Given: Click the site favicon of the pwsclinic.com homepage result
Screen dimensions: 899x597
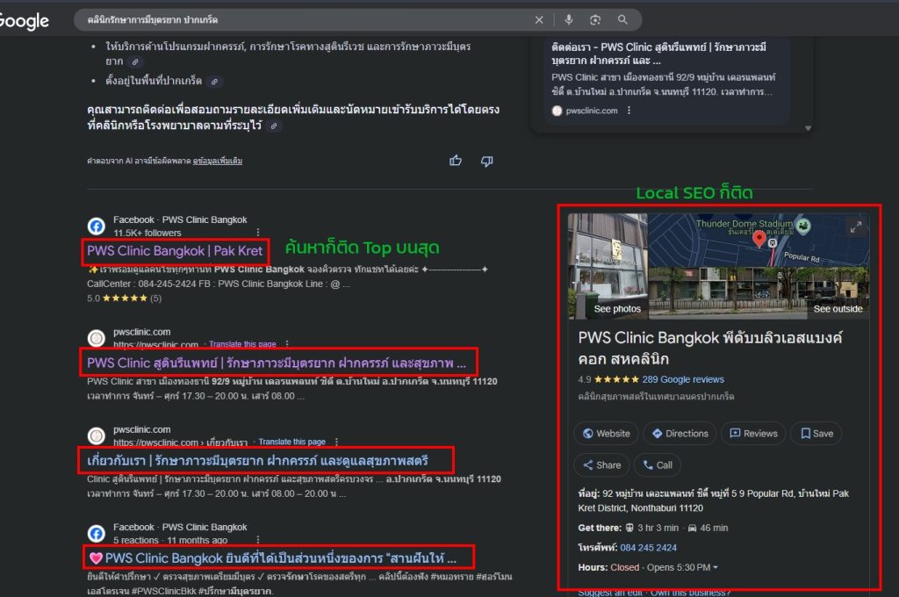Looking at the screenshot, I should [97, 338].
